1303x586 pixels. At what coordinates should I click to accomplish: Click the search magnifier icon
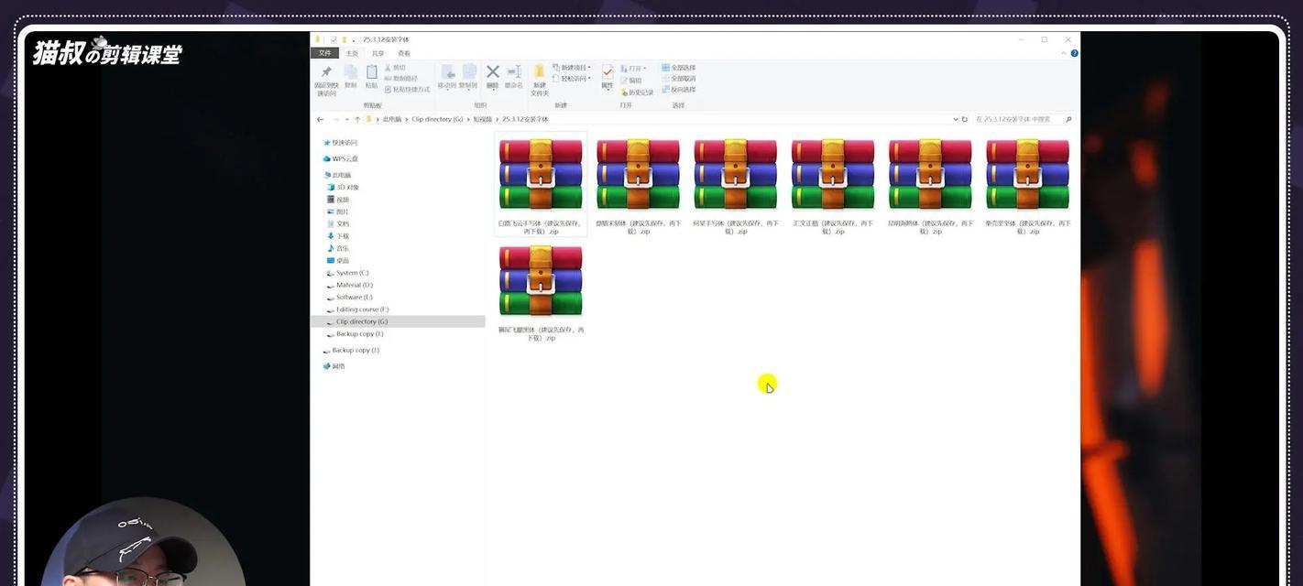(1068, 119)
